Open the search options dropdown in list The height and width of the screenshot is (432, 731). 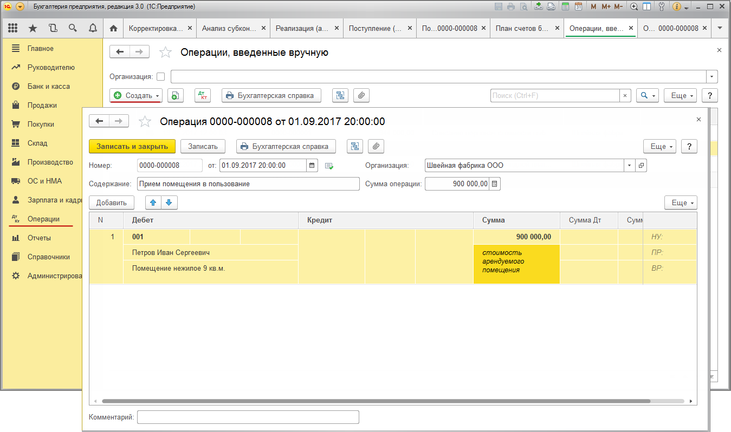click(647, 95)
